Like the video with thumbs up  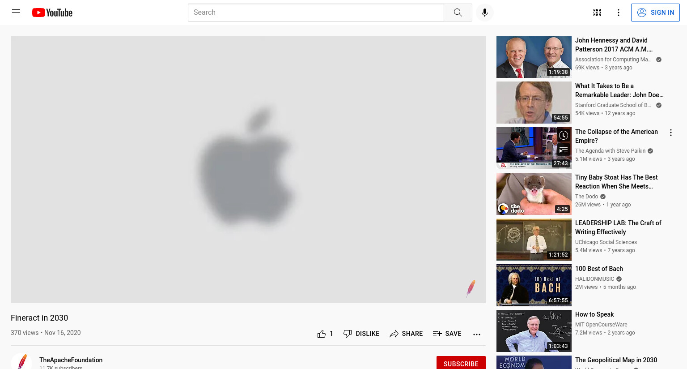tap(325, 334)
